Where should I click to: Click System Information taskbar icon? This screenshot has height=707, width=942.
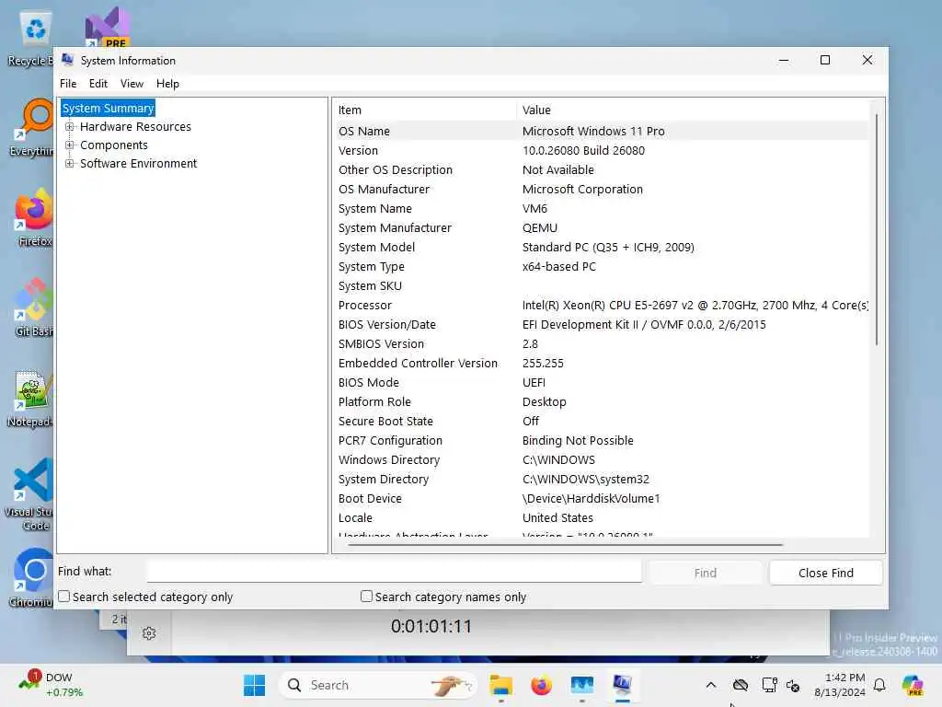click(x=623, y=685)
